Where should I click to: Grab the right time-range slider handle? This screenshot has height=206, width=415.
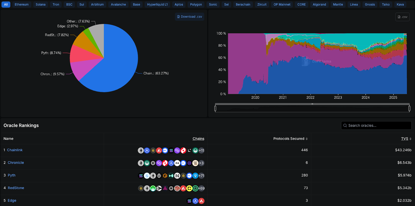(x=409, y=108)
